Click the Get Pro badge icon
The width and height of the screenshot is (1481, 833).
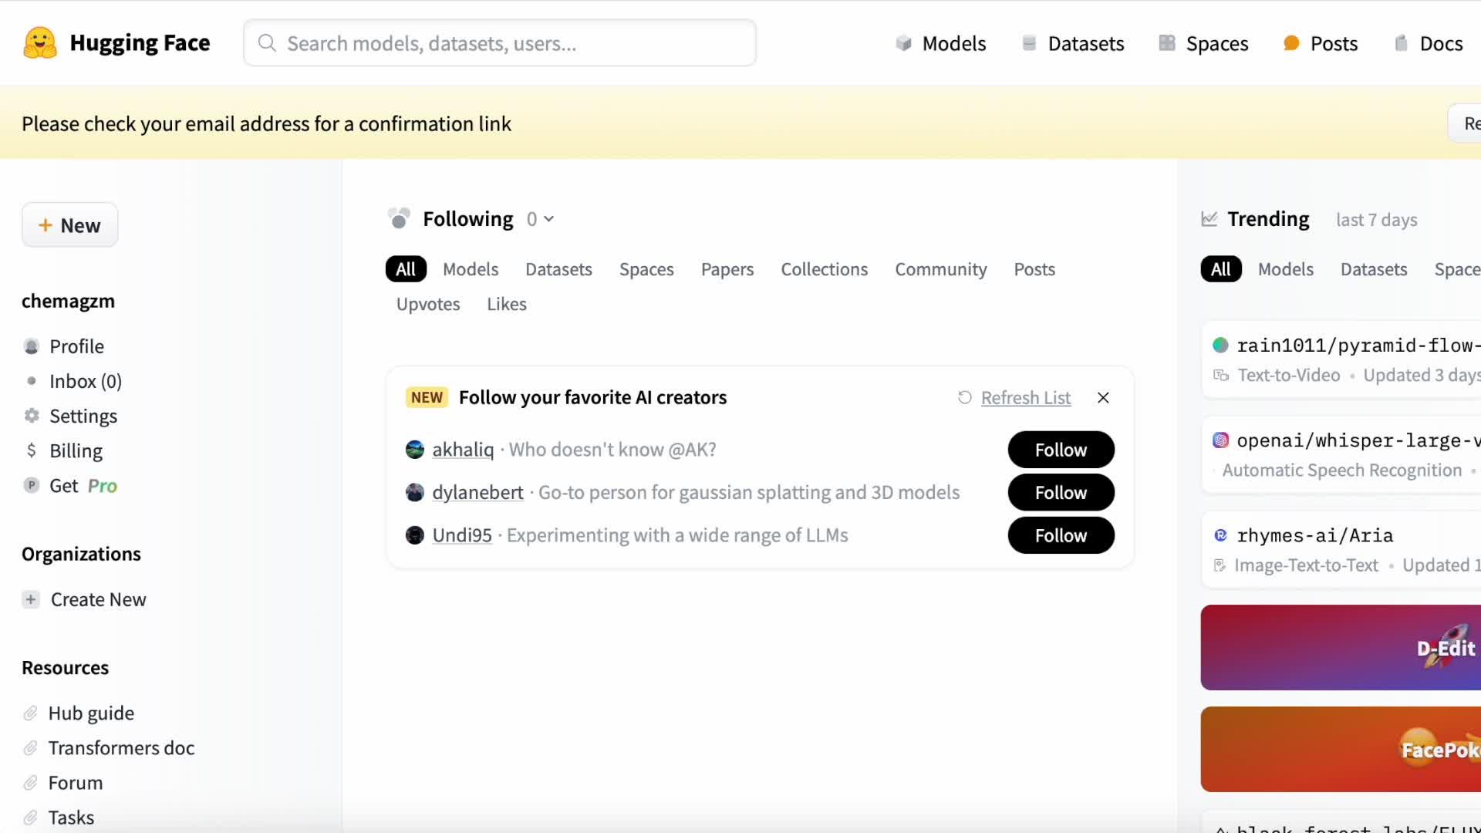coord(32,486)
